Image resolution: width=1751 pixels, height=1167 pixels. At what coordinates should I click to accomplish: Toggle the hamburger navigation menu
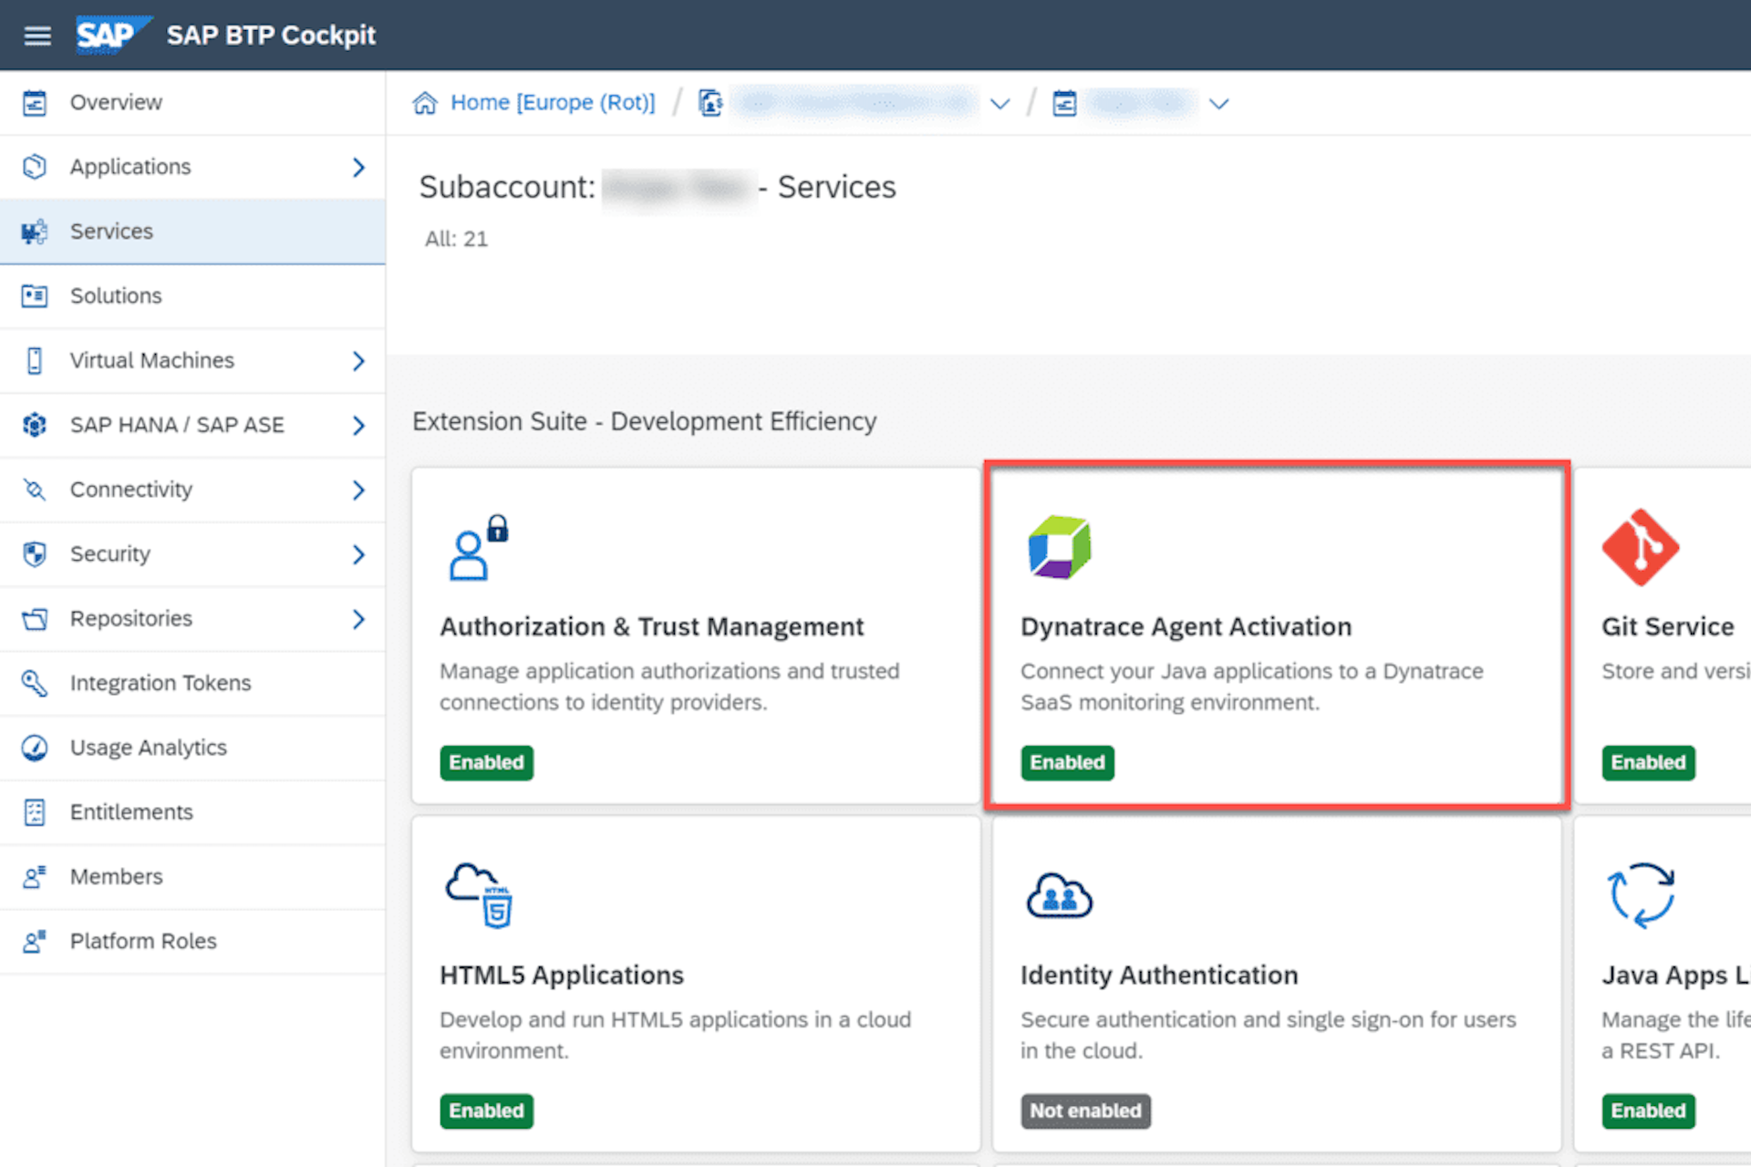pyautogui.click(x=36, y=35)
